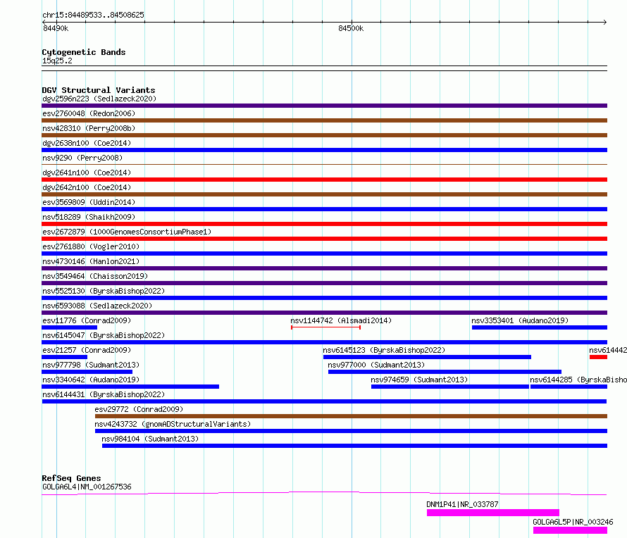This screenshot has height=538, width=627.
Task: Select the dgv2641n100 (Coe2014) red bar
Action: (324, 180)
